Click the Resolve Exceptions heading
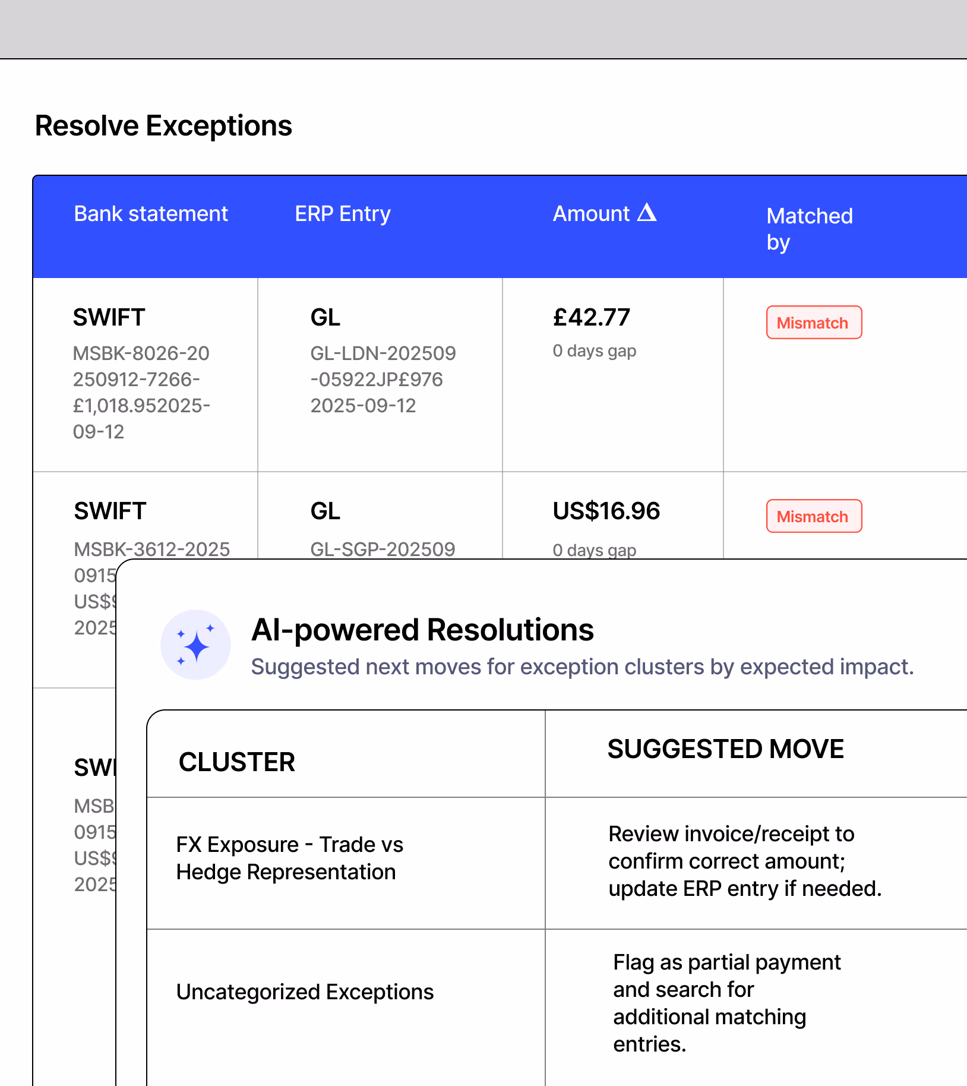The image size is (967, 1086). click(163, 126)
